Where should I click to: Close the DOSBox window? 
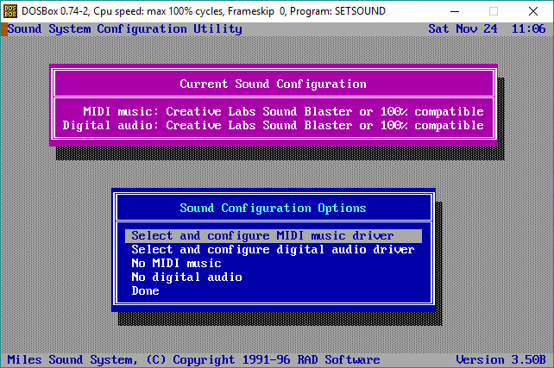[x=533, y=11]
